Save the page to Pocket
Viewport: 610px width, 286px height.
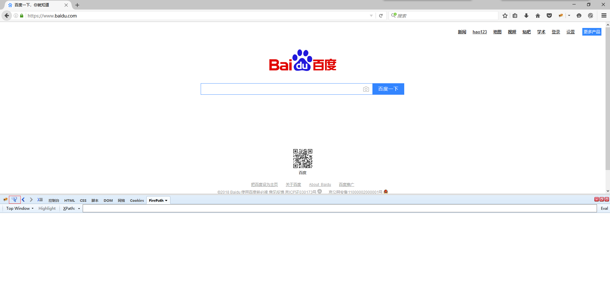coord(549,16)
